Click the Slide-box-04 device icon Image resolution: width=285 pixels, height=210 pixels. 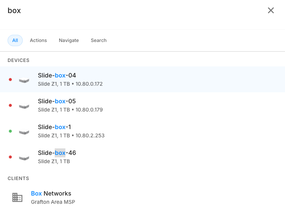pos(24,80)
